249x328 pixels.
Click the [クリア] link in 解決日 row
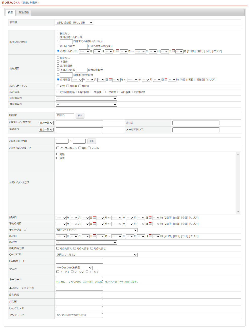click(194, 218)
